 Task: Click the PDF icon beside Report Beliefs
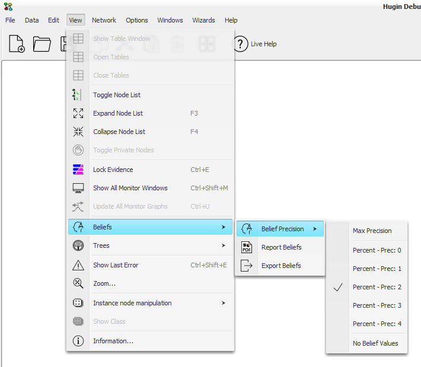(x=247, y=247)
